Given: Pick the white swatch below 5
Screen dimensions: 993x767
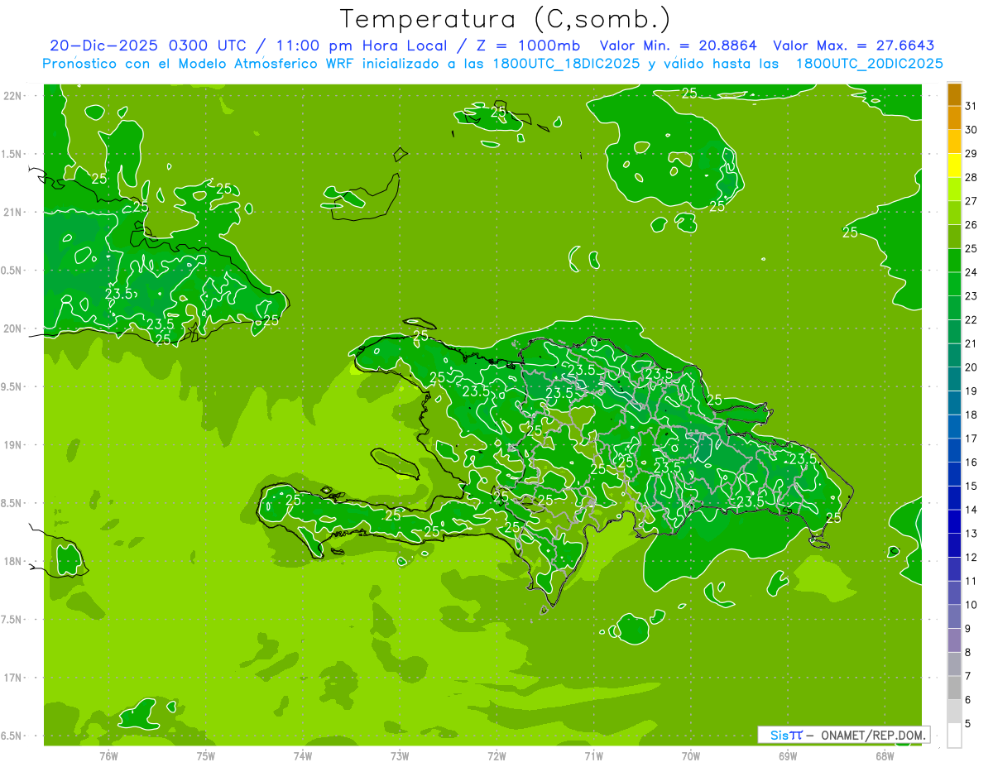Looking at the screenshot, I should coord(954,736).
